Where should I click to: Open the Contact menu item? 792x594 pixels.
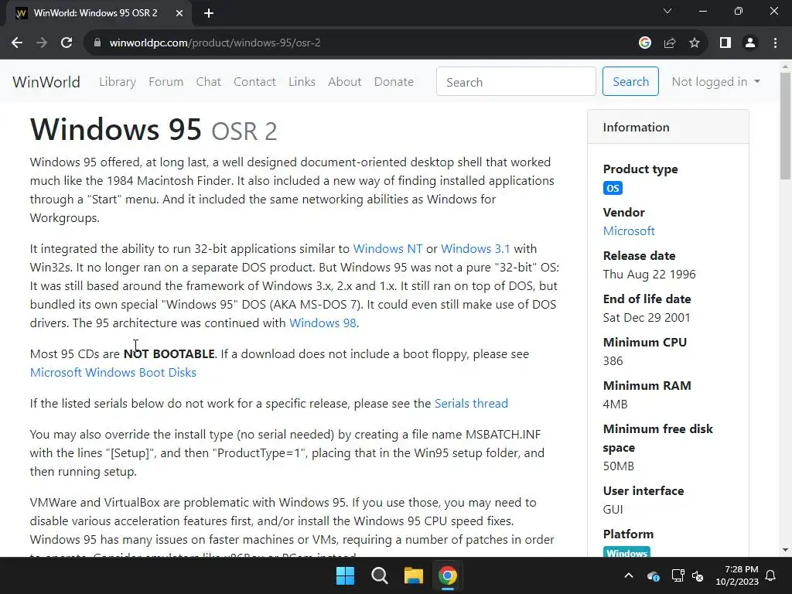tap(254, 82)
